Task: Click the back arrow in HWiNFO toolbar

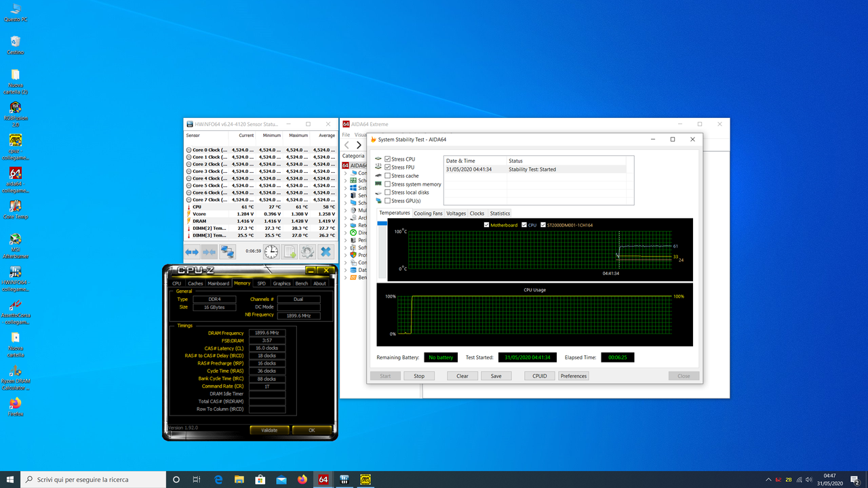Action: point(191,251)
